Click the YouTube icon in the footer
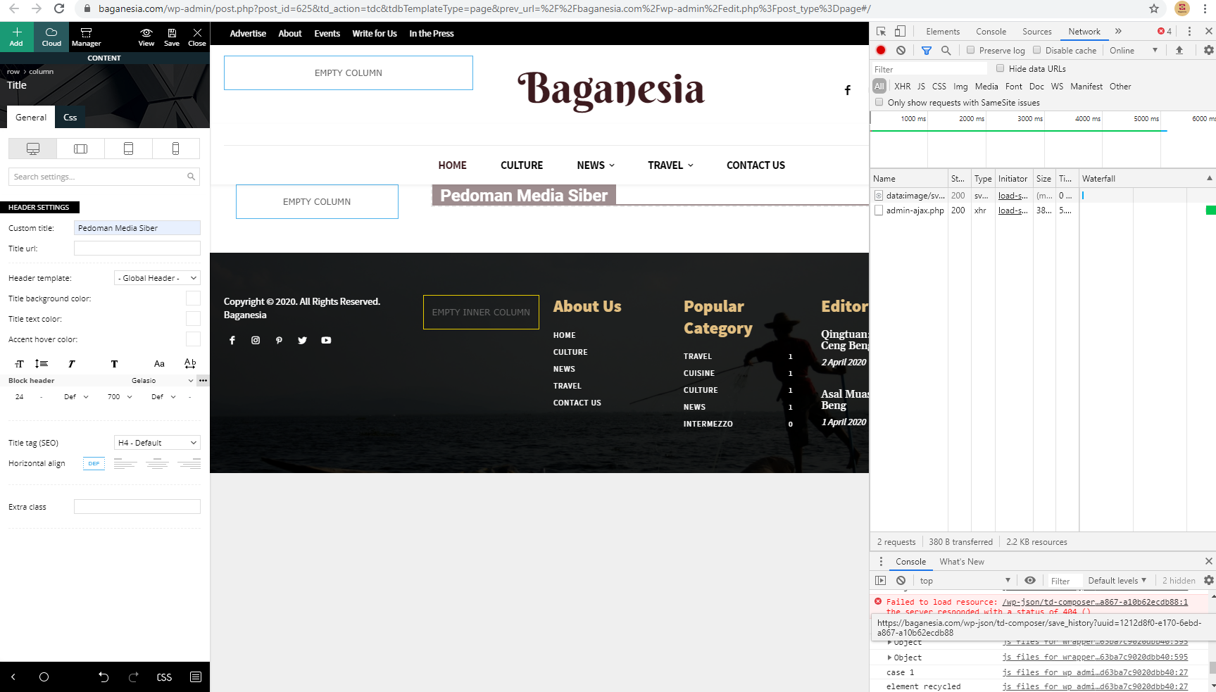The width and height of the screenshot is (1216, 692). pos(326,341)
